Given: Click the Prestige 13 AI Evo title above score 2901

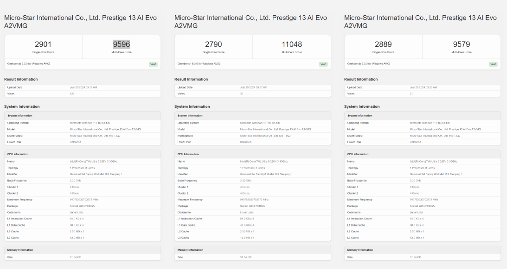Looking at the screenshot, I should (81, 22).
